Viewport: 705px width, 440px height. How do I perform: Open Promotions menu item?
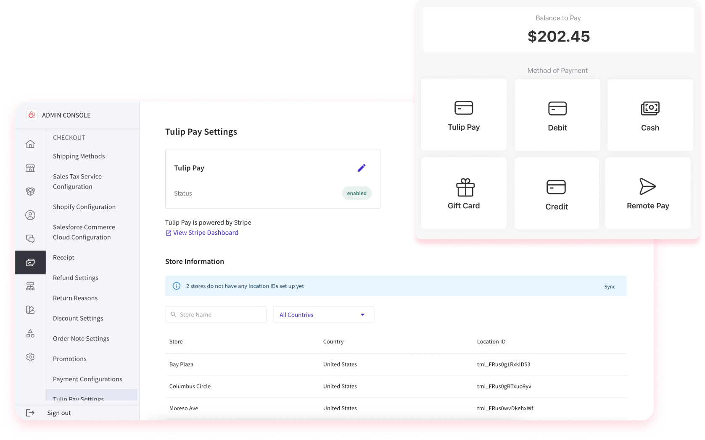[70, 359]
